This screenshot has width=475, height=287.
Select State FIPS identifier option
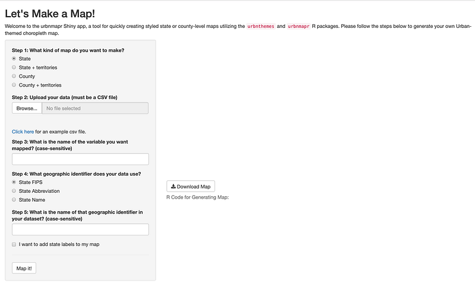coord(14,182)
